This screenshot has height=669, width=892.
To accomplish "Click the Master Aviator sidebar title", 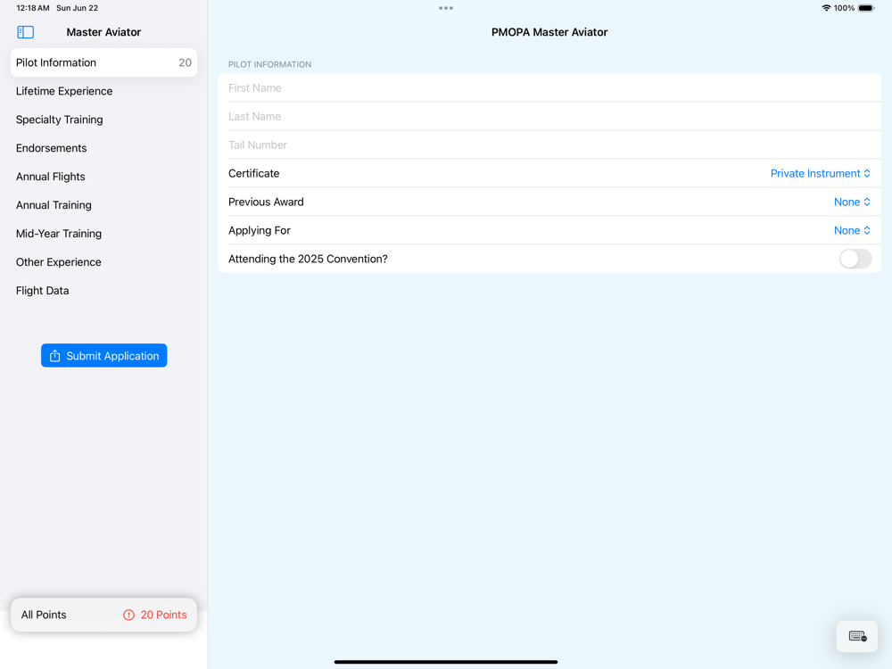I will (x=103, y=32).
